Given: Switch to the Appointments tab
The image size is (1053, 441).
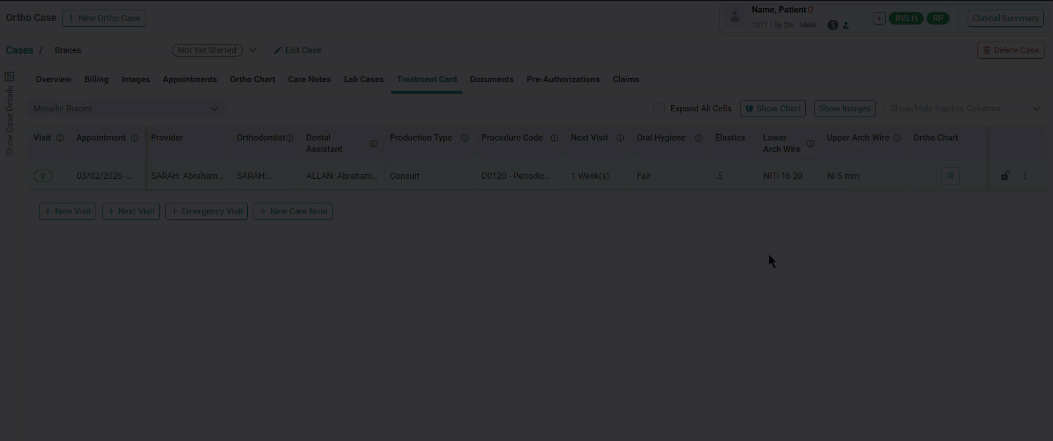Looking at the screenshot, I should [x=189, y=79].
